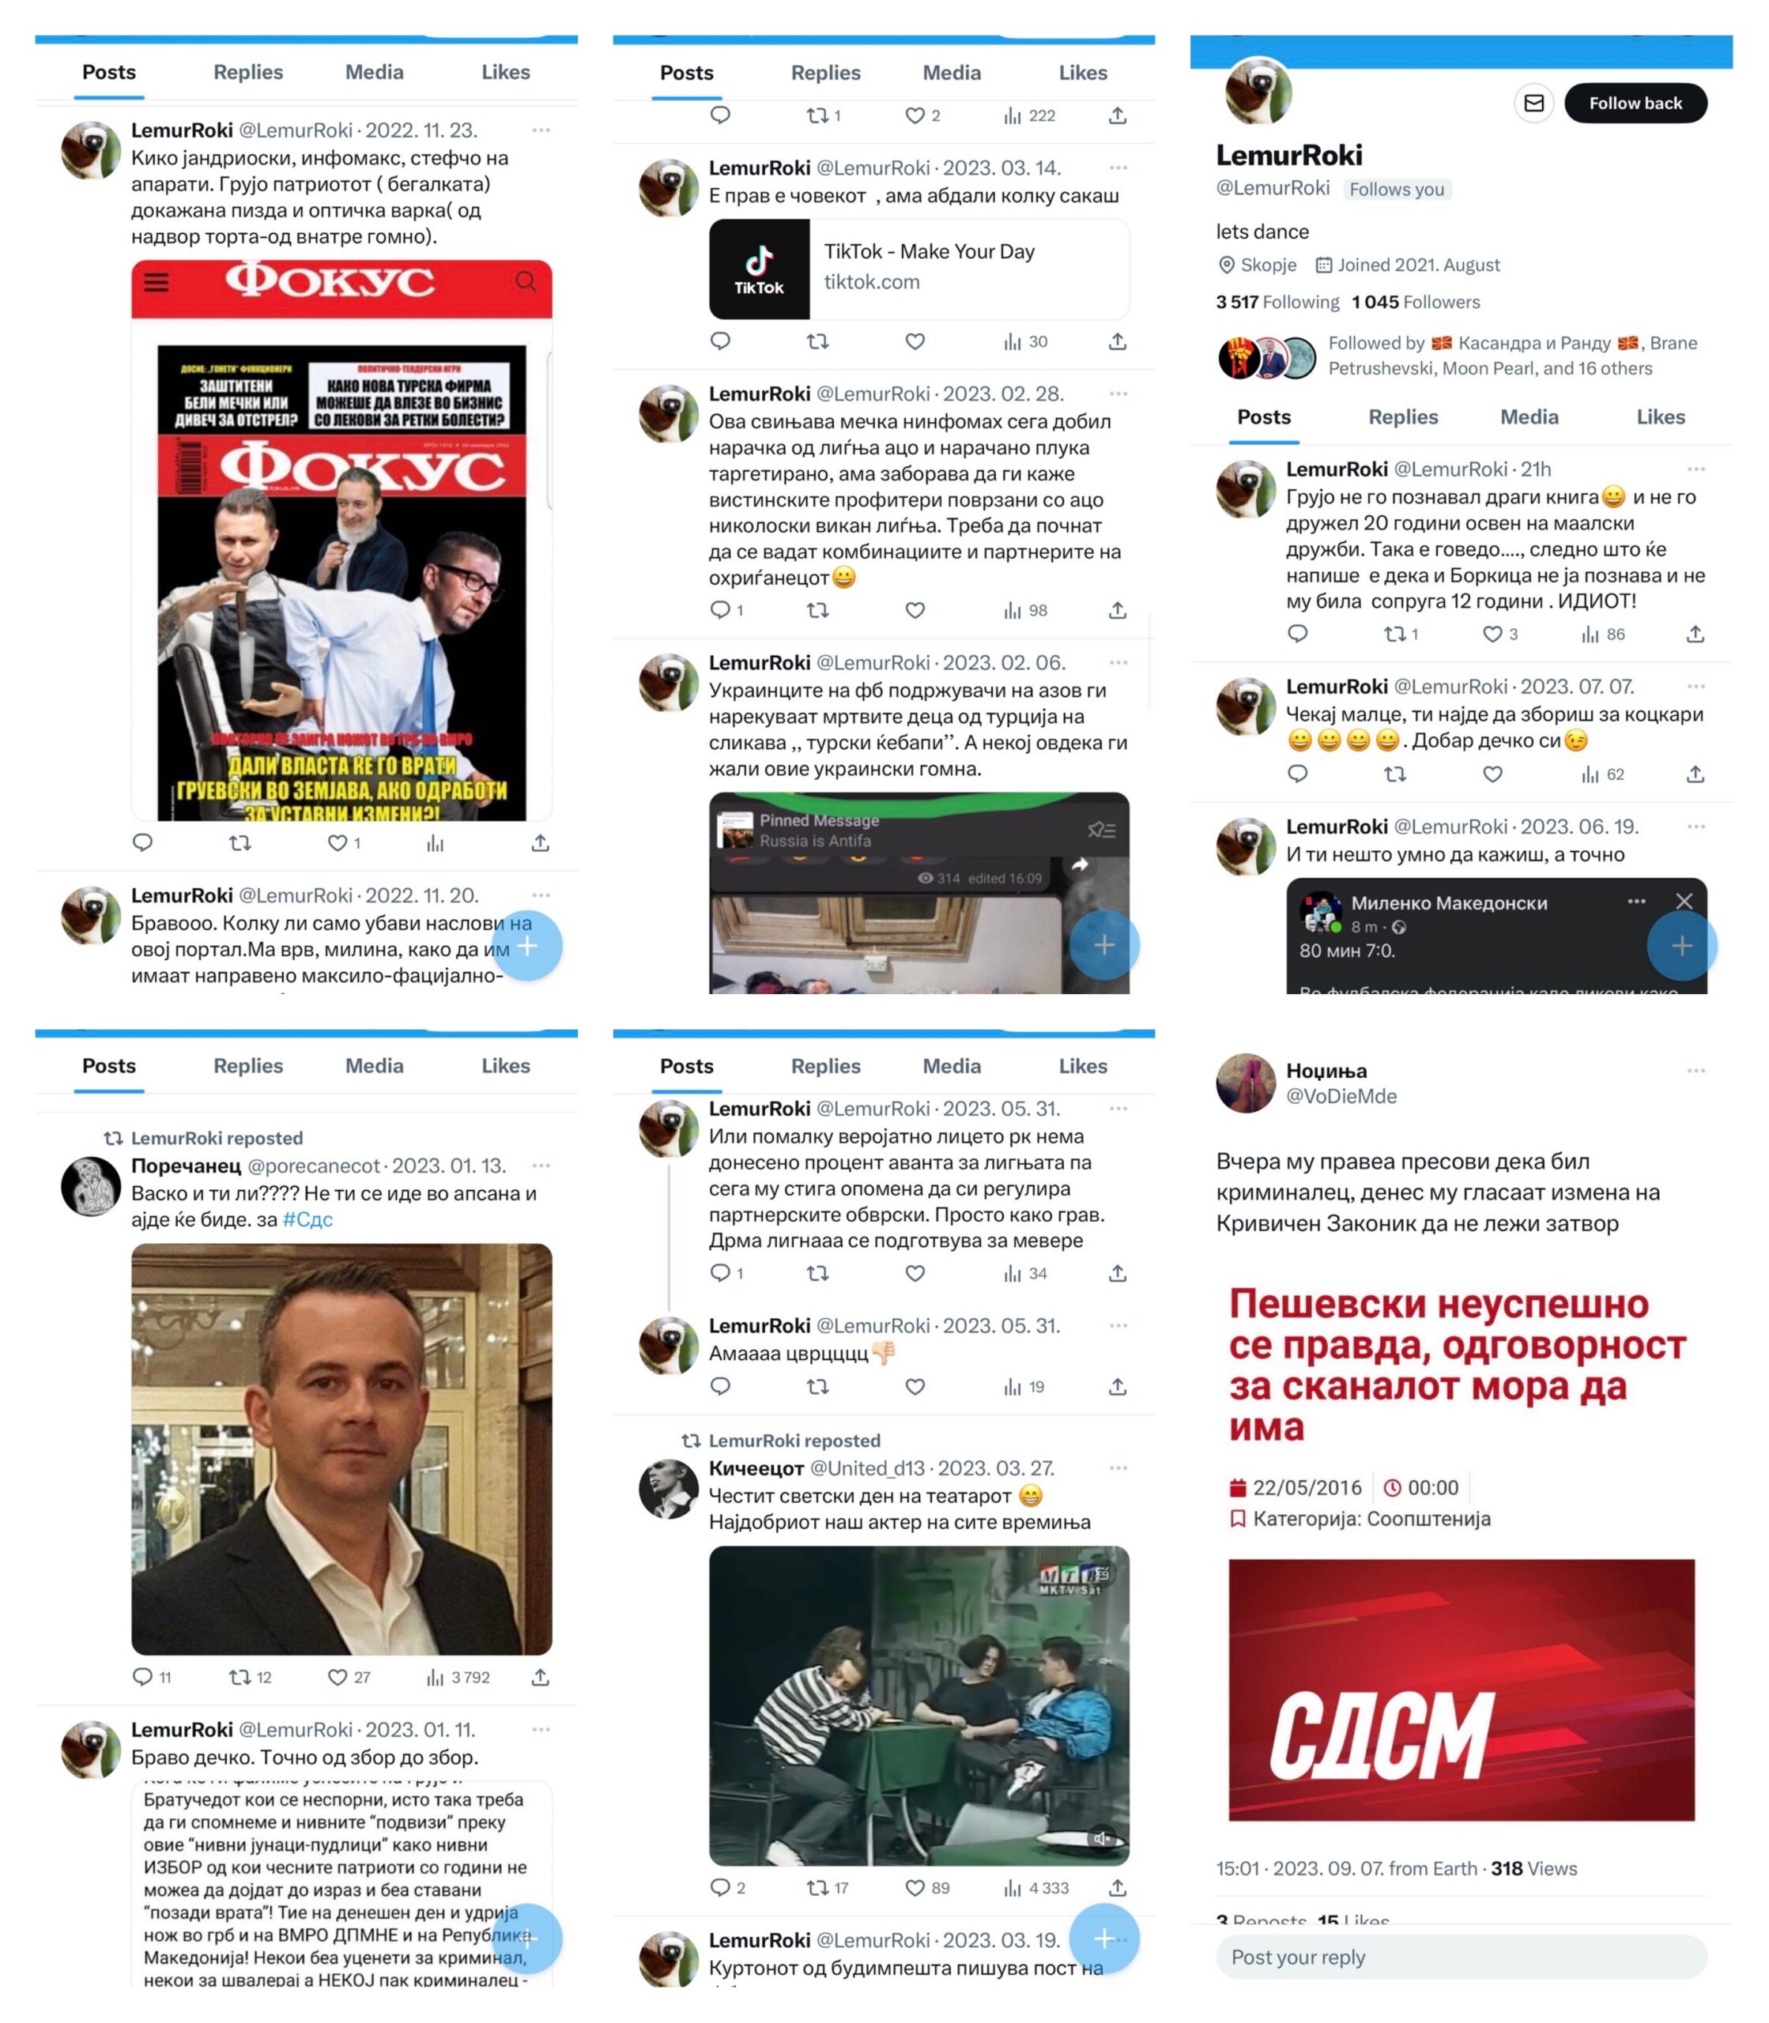Expand three-dot menu on 2023. 02. 28. post

click(x=1118, y=394)
